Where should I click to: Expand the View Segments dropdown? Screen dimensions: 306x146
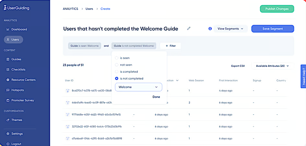tap(230, 29)
